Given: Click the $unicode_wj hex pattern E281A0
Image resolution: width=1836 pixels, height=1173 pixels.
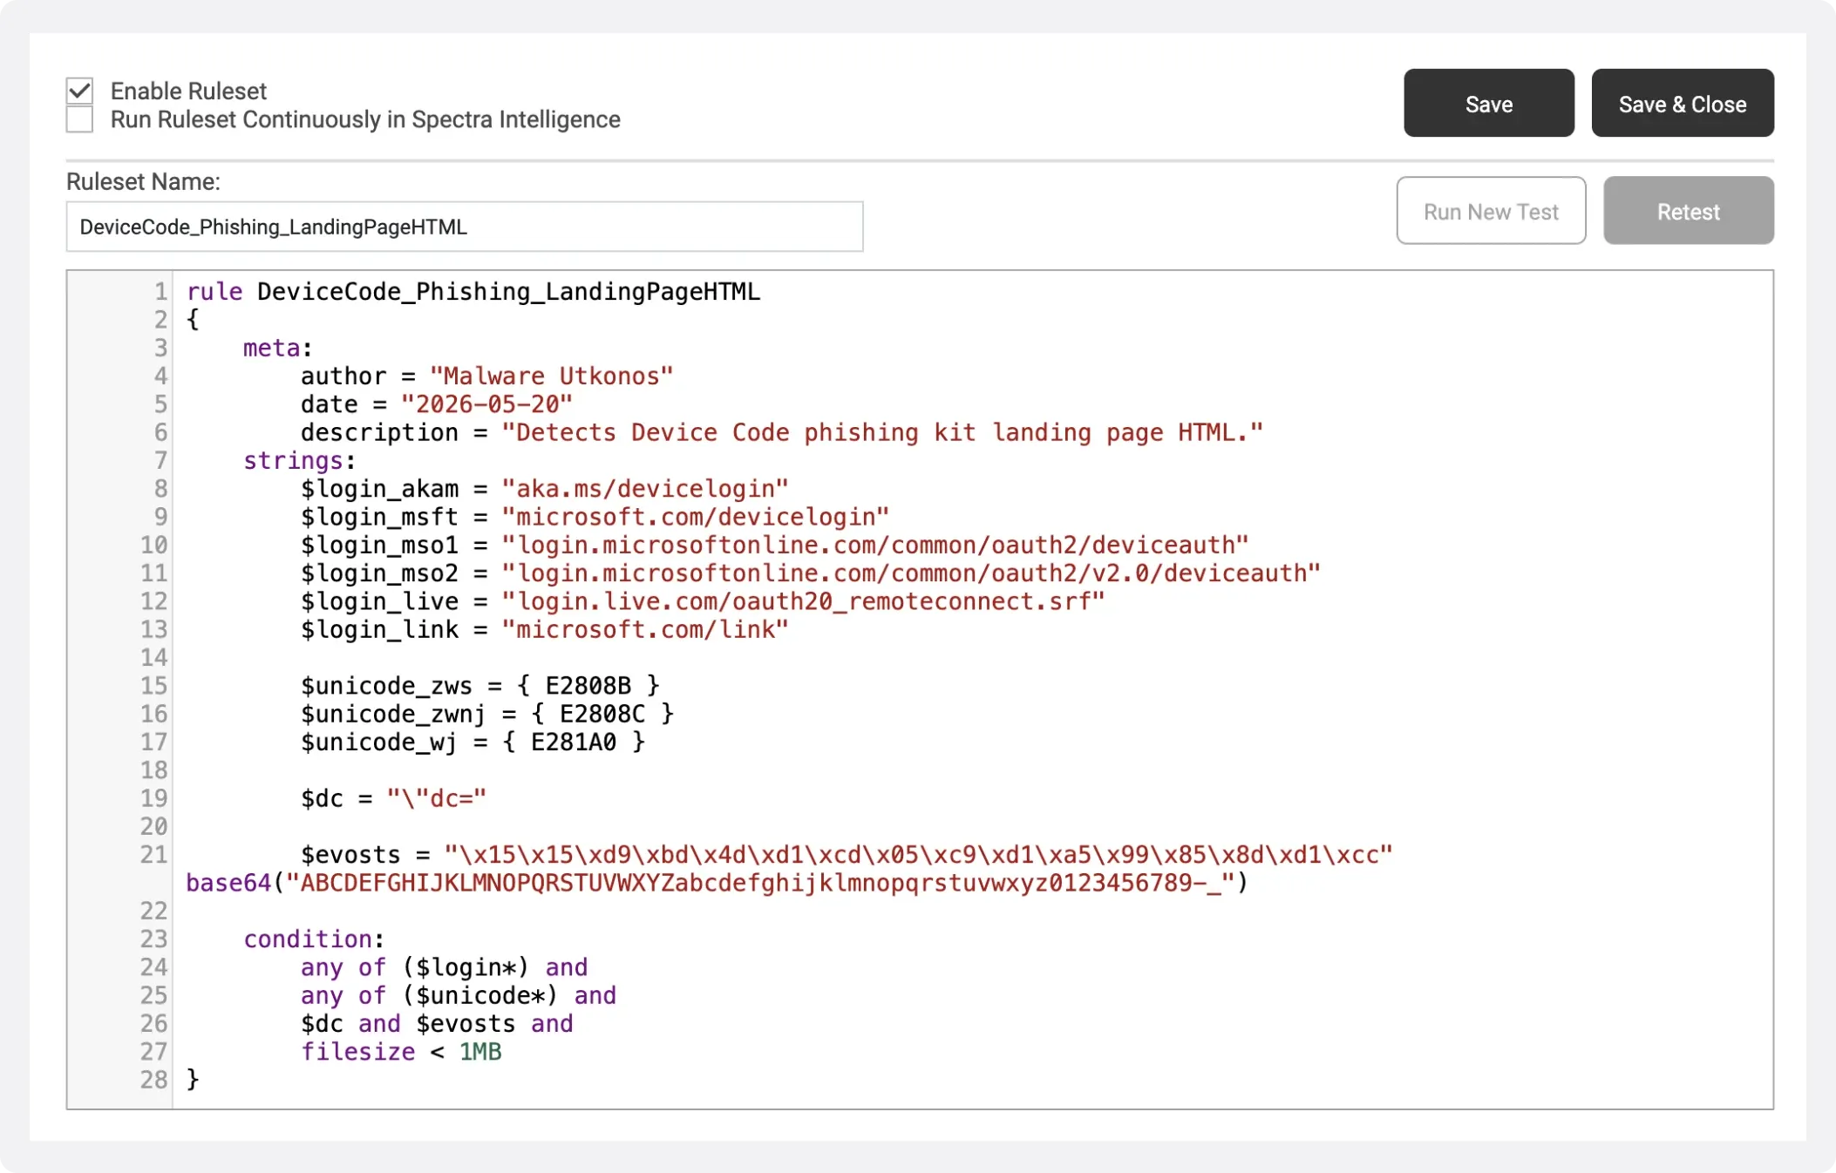Looking at the screenshot, I should pyautogui.click(x=574, y=742).
